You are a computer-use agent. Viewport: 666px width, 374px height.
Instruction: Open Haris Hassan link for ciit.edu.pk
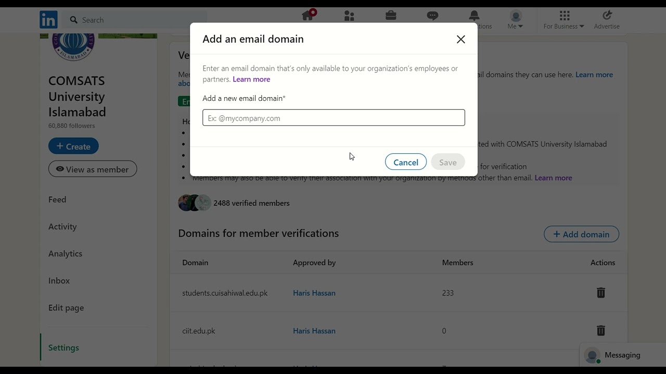click(314, 331)
